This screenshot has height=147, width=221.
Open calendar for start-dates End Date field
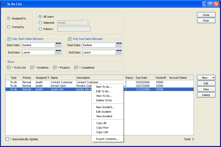58,52
